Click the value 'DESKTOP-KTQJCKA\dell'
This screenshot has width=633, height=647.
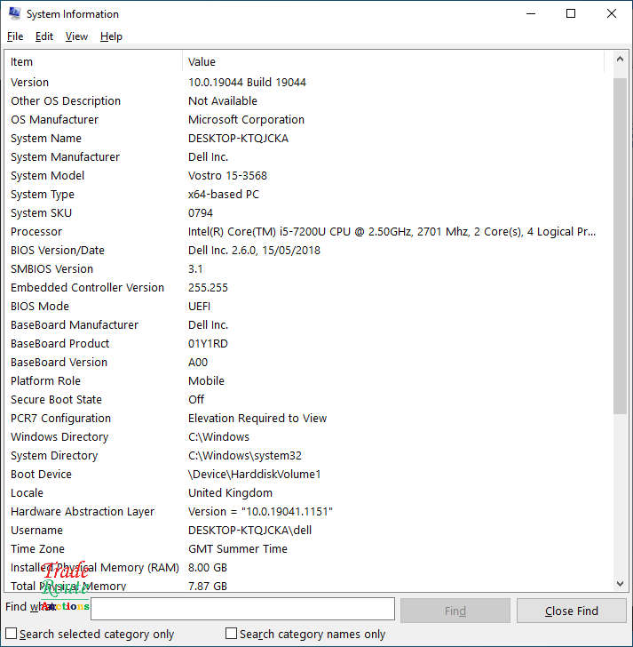[249, 531]
